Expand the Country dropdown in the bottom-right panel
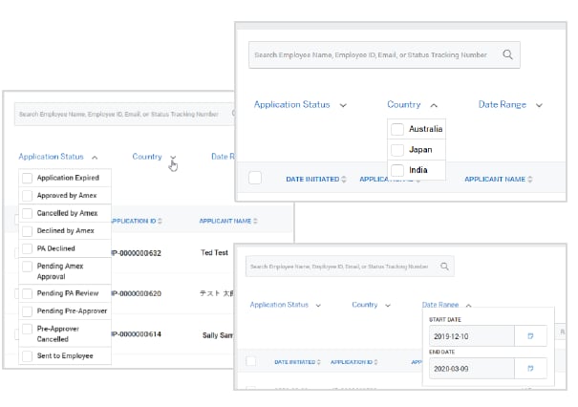 click(388, 306)
